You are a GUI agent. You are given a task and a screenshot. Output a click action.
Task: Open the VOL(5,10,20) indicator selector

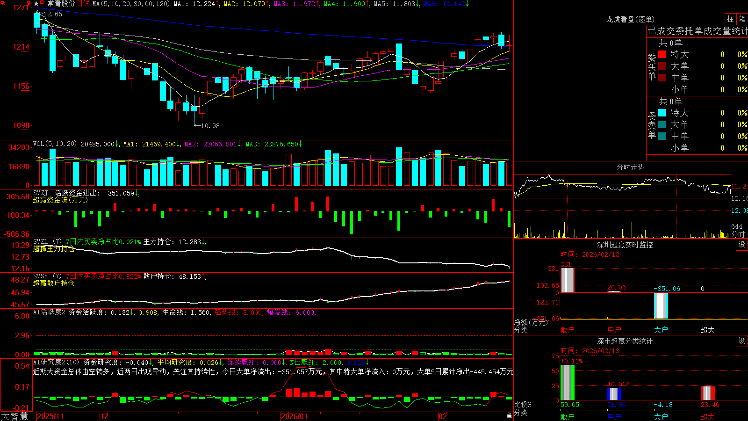[x=55, y=144]
